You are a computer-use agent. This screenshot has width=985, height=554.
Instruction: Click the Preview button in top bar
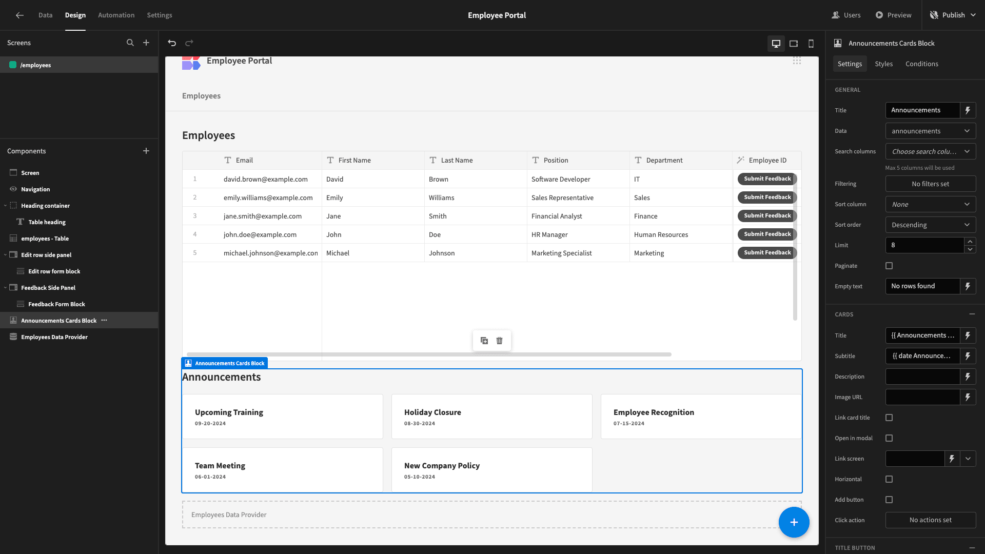click(897, 15)
